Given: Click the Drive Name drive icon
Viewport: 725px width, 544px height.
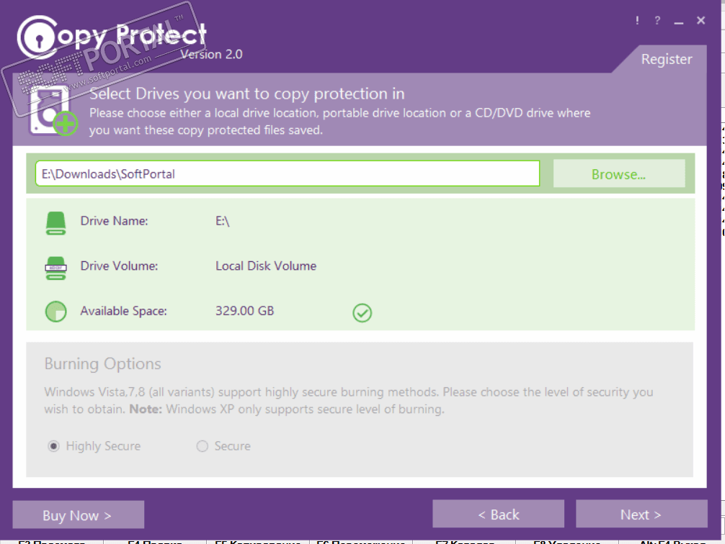Looking at the screenshot, I should 55,222.
